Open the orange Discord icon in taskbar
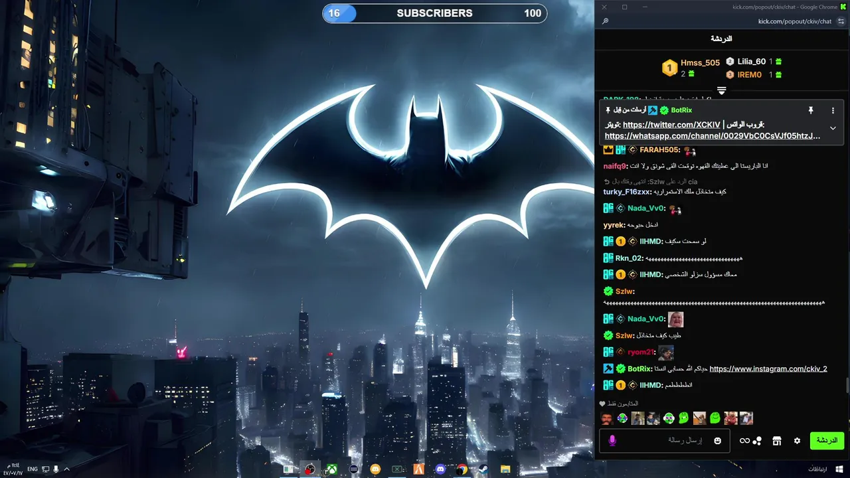 pos(375,469)
